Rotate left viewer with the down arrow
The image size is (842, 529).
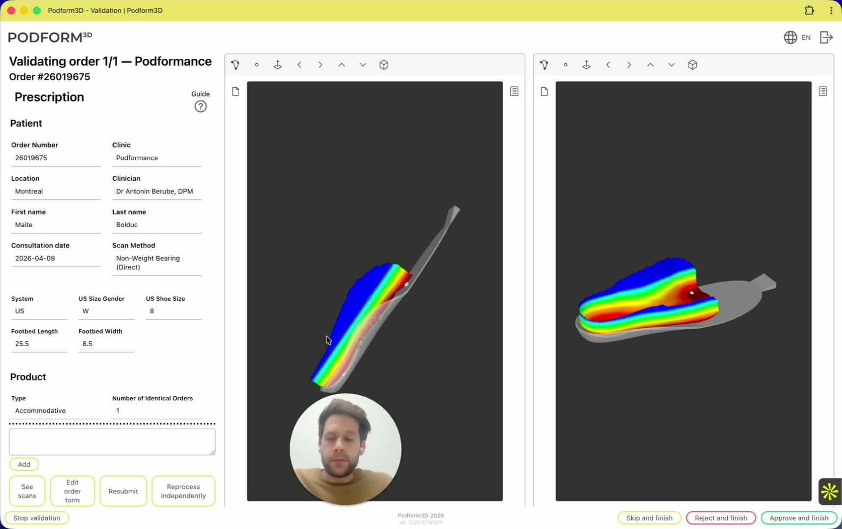point(363,65)
